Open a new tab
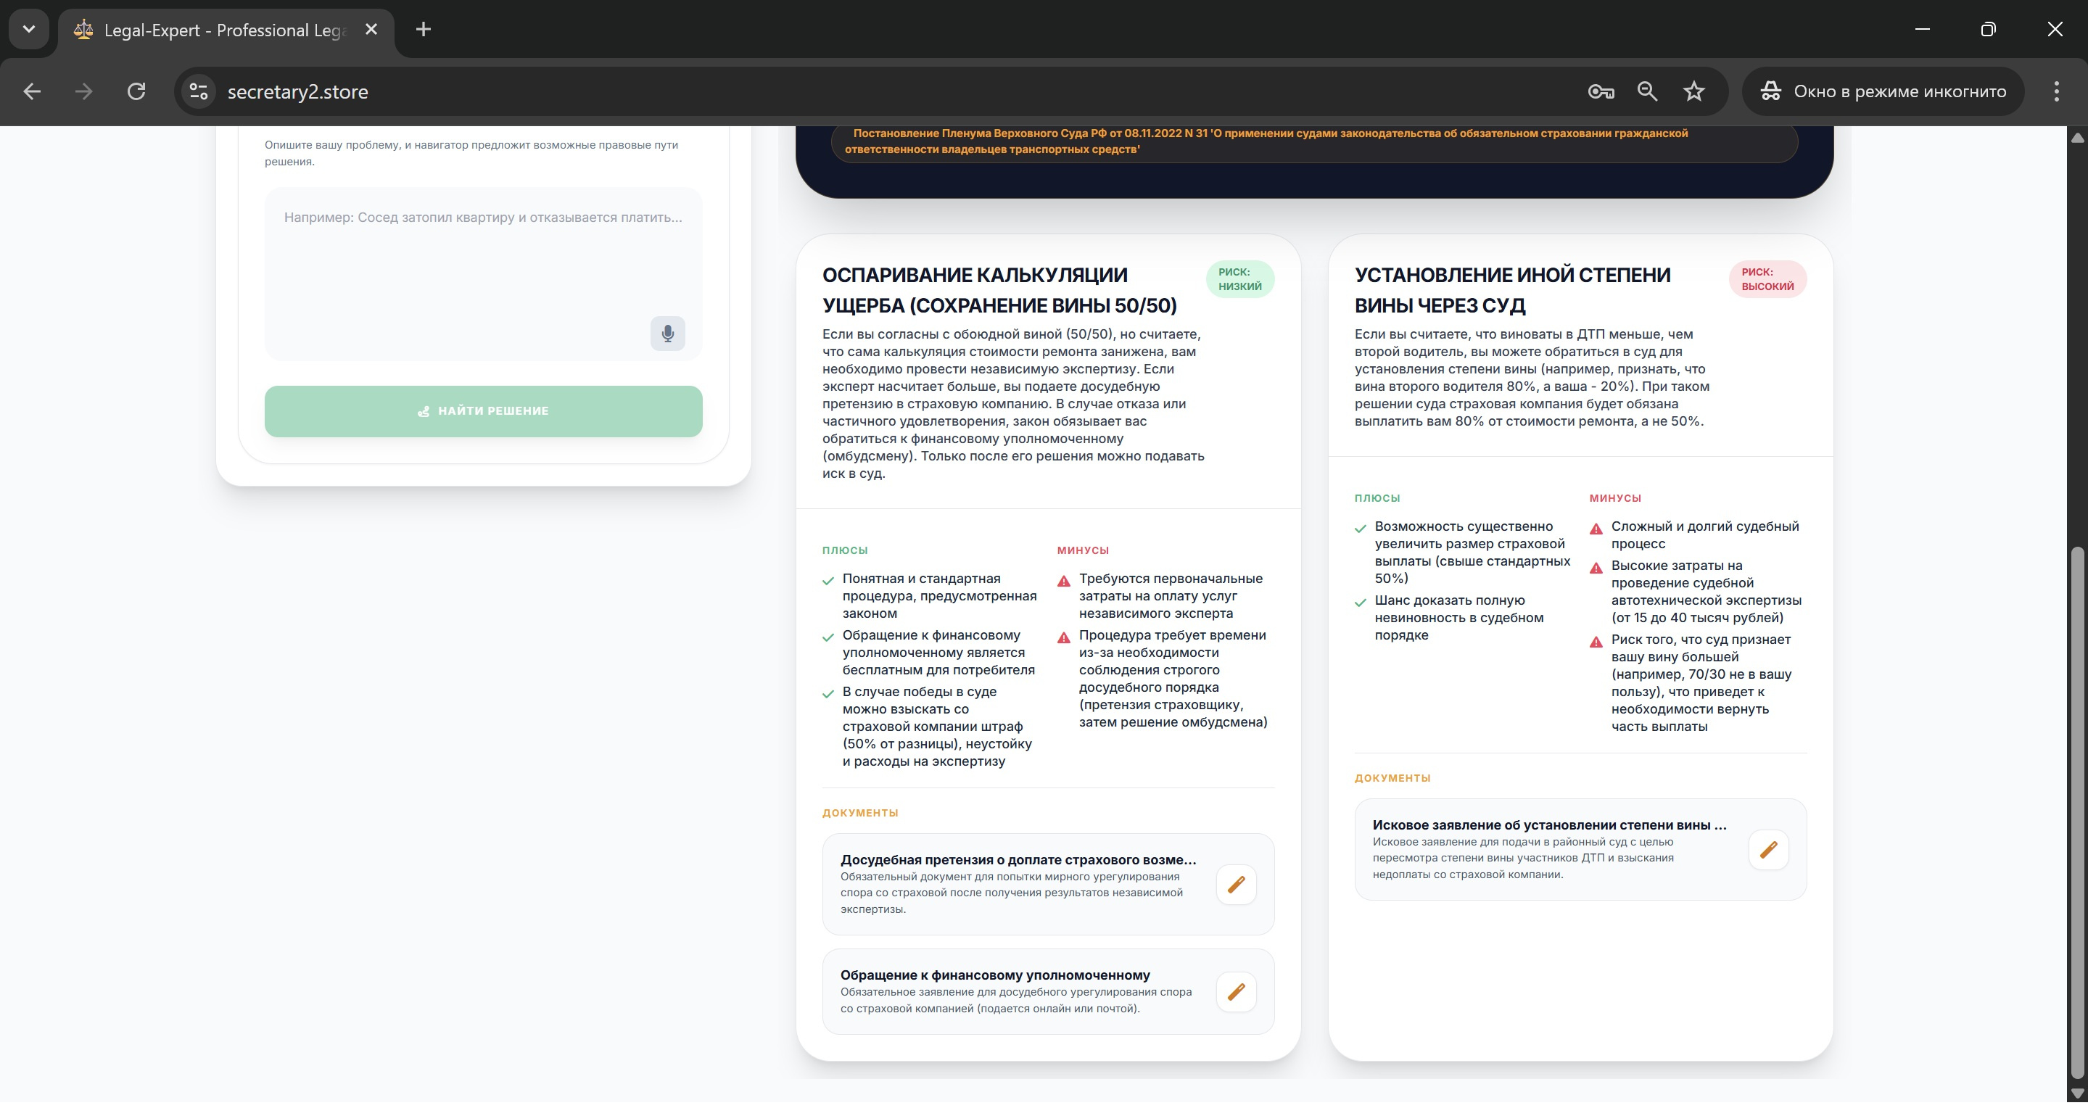2088x1108 pixels. pyautogui.click(x=423, y=30)
